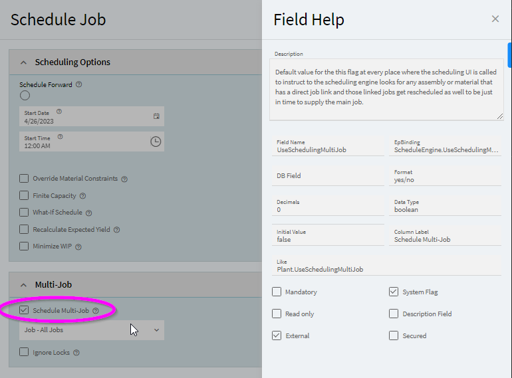The image size is (512, 378).
Task: Uncheck the Schedule Multi-Job checkbox
Action: 24,310
